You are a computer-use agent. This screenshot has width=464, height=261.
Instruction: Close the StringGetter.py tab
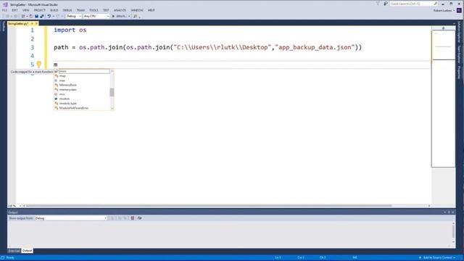pos(36,23)
